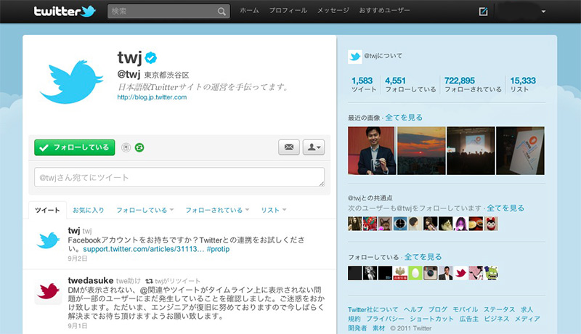The width and height of the screenshot is (581, 334).
Task: Click 全てを見る for common followers
Action: [505, 208]
